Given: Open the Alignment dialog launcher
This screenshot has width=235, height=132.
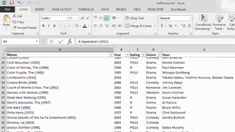Looking at the screenshot, I should (156, 34).
